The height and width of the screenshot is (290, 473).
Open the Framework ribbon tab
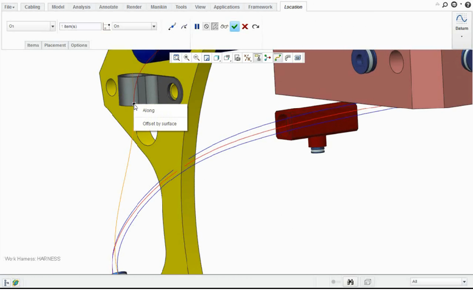pyautogui.click(x=260, y=7)
